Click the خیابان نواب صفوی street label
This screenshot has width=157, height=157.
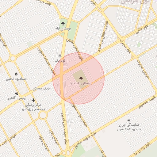click(79, 114)
